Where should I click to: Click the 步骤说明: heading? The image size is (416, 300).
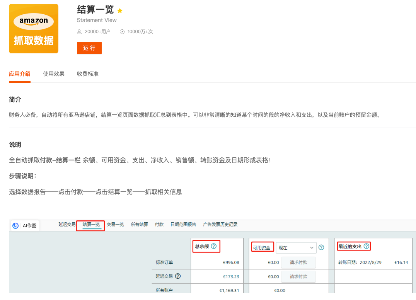[22, 176]
